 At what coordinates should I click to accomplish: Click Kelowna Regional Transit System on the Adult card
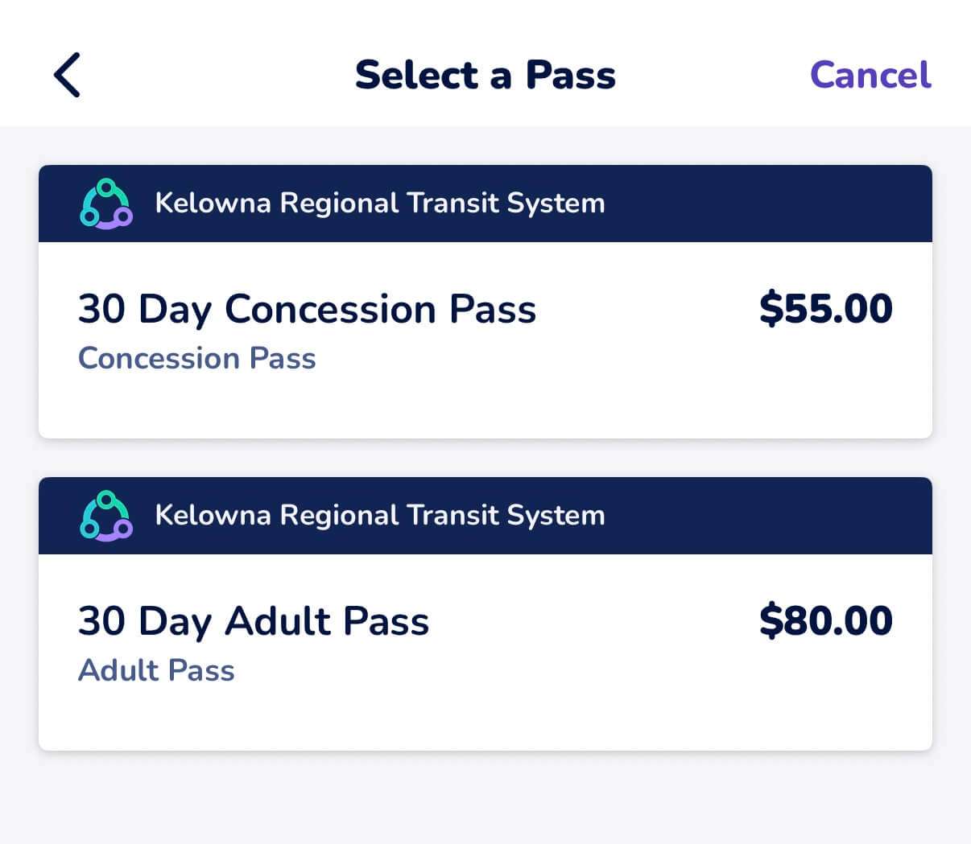(x=379, y=516)
